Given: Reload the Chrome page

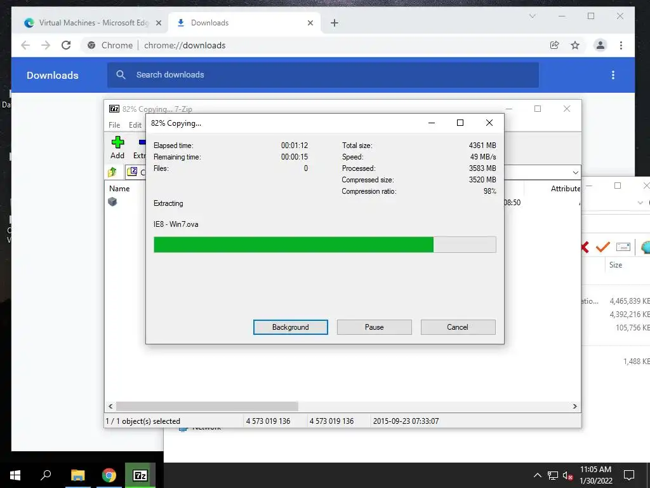Looking at the screenshot, I should (x=66, y=45).
